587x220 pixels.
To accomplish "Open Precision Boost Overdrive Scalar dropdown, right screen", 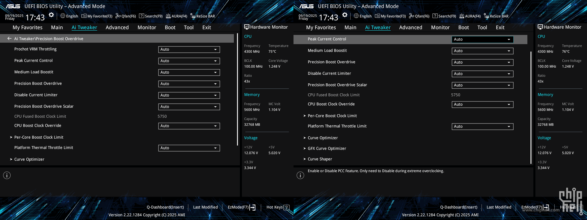I will coord(483,85).
